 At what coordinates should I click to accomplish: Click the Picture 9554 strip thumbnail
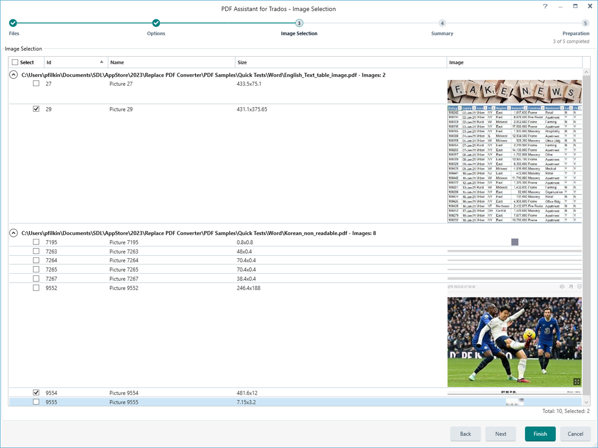coord(514,392)
